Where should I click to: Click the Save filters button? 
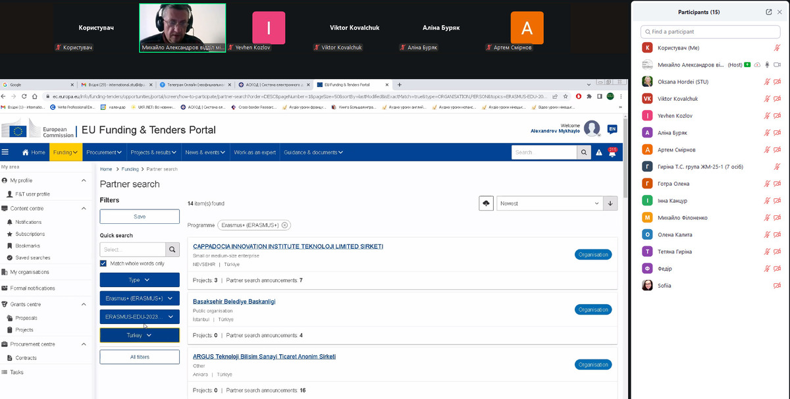[x=139, y=217]
